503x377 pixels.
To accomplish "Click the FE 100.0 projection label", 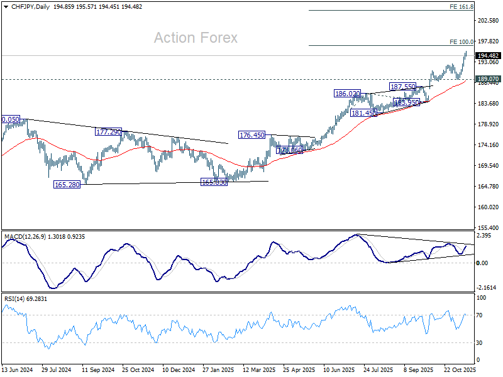I will (x=462, y=41).
